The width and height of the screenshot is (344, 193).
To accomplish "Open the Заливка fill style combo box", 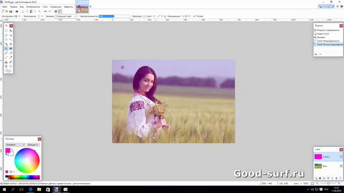I will tap(66, 16).
